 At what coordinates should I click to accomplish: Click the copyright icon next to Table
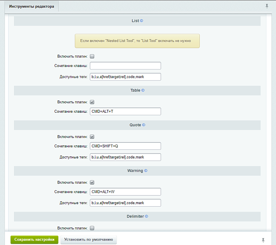pos(143,90)
